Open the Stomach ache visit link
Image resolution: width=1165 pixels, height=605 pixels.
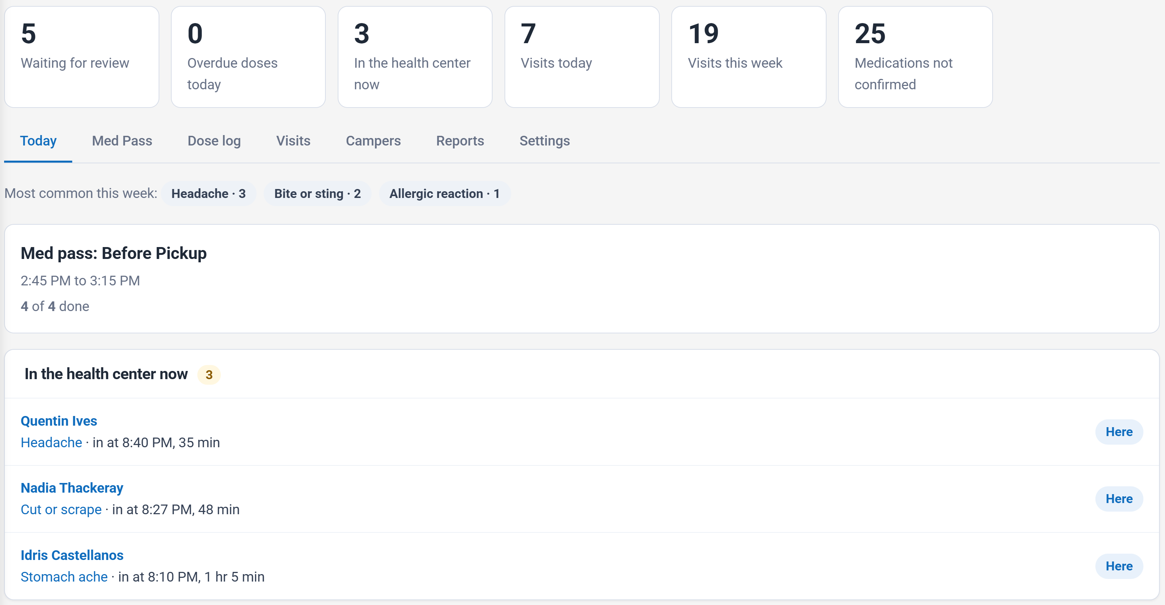64,577
